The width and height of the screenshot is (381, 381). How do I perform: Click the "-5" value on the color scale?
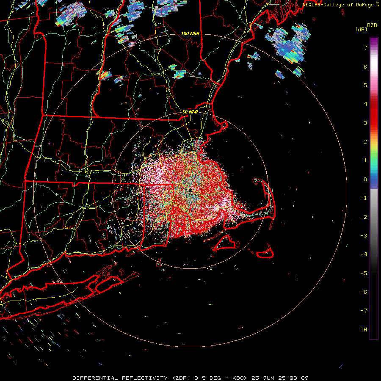(x=364, y=273)
